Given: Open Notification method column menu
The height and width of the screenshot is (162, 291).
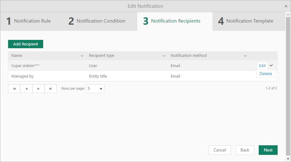Looking at the screenshot, I should 245,56.
